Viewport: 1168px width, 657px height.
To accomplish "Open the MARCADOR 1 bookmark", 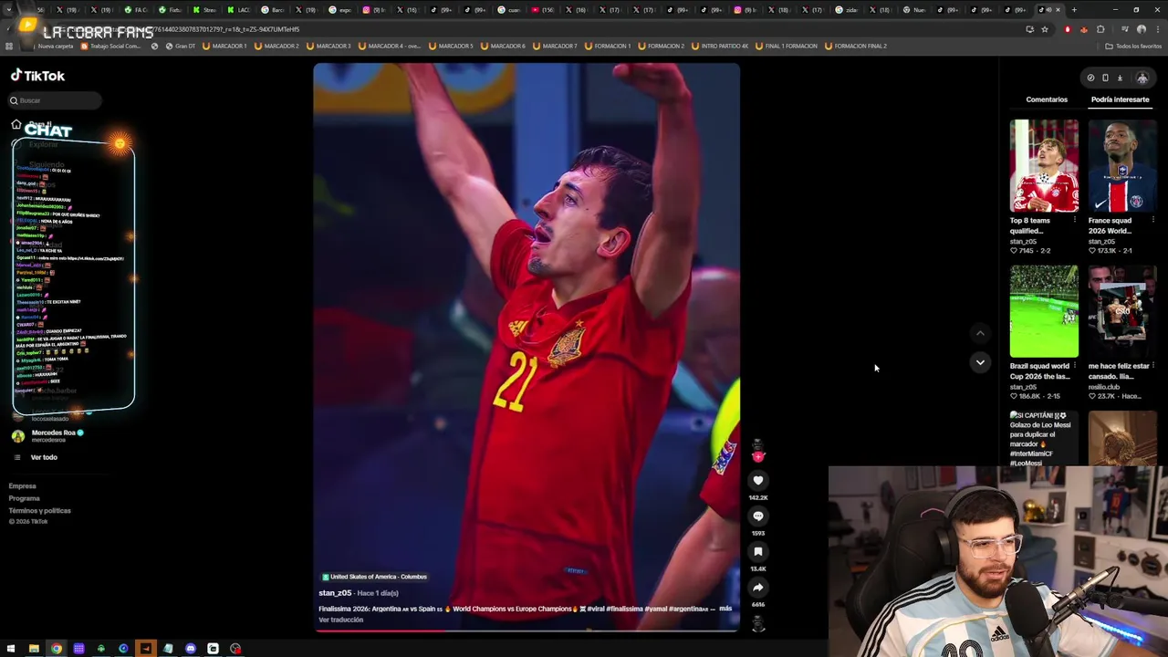I will pyautogui.click(x=224, y=46).
